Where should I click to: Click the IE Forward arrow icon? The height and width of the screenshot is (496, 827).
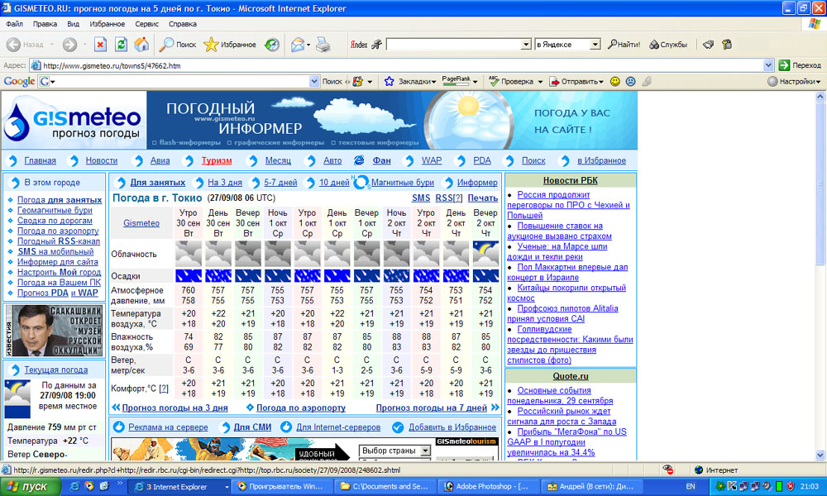point(69,45)
